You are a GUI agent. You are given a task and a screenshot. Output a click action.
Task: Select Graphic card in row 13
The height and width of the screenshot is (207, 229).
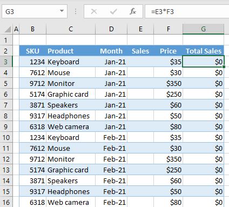(x=71, y=170)
